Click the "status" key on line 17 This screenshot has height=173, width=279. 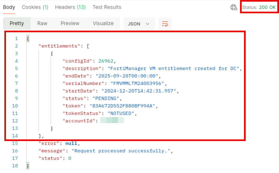(50, 158)
